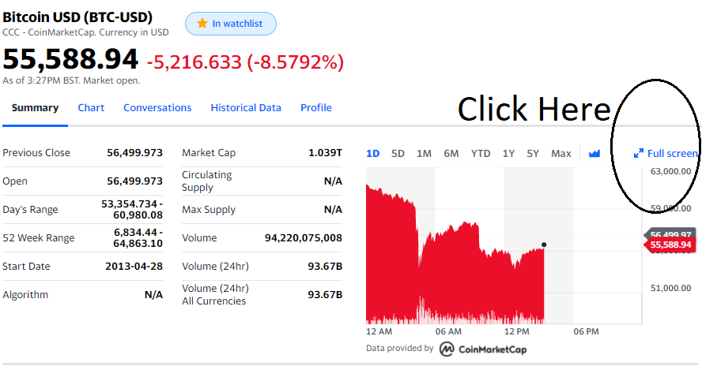
Task: Click the black current-price dot on the chart
Action: pyautogui.click(x=544, y=245)
